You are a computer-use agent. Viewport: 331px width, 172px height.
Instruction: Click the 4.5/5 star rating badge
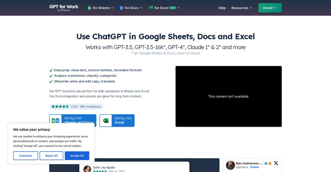click(76, 107)
